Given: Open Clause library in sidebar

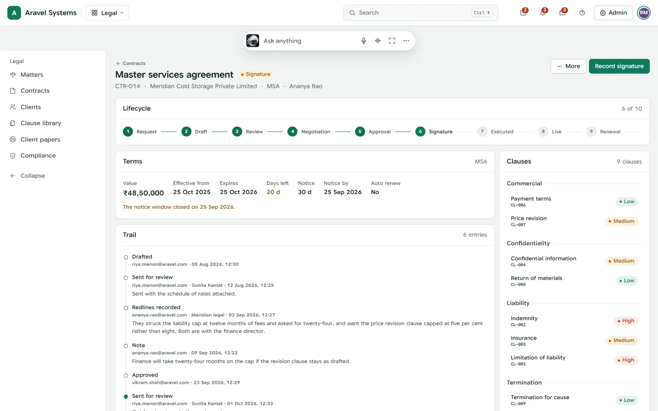Looking at the screenshot, I should click(53, 123).
